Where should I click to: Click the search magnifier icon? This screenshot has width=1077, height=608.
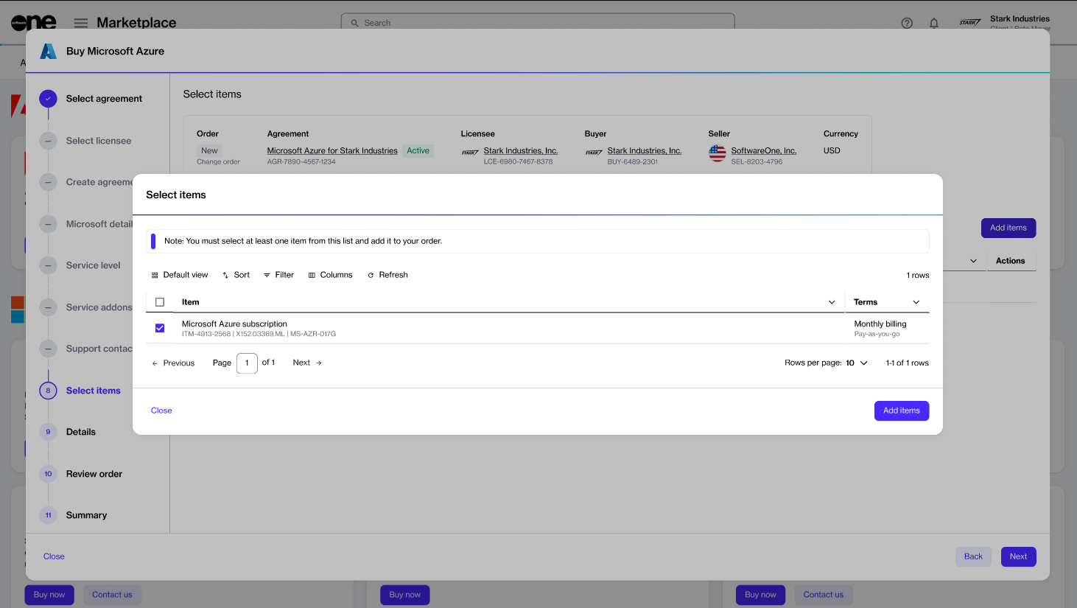click(x=354, y=23)
